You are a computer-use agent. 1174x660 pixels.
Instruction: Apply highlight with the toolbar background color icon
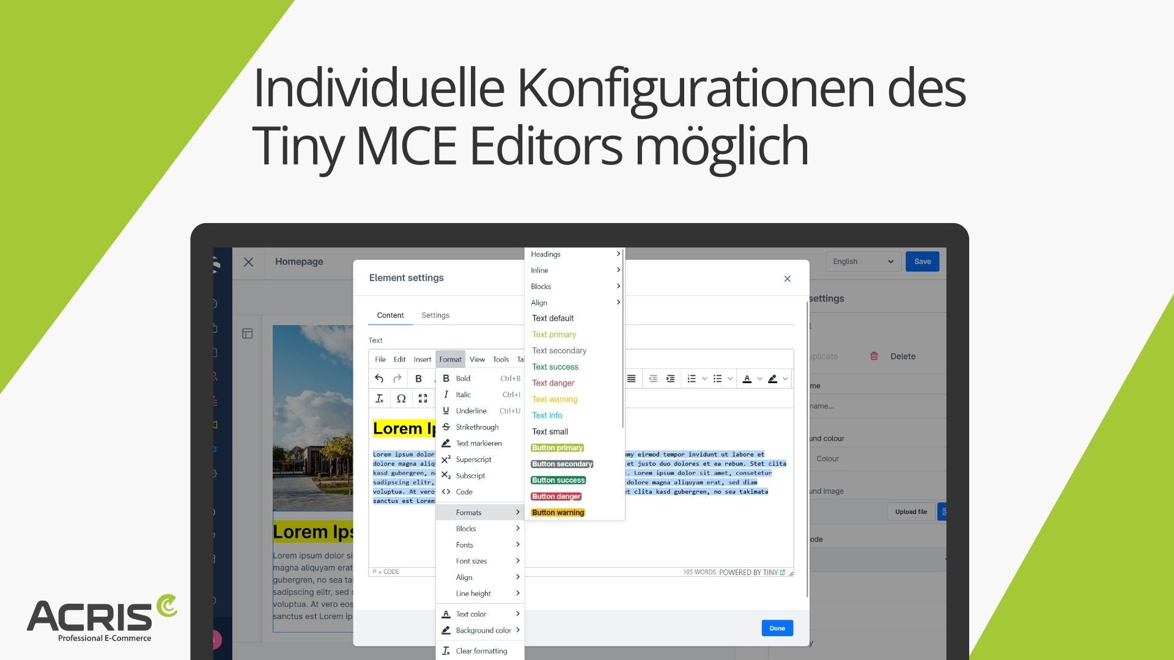click(x=773, y=379)
